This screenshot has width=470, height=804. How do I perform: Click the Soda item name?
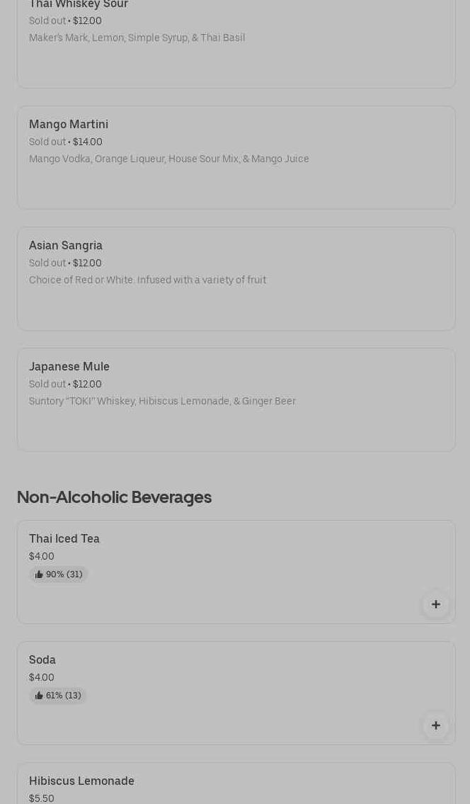point(42,660)
